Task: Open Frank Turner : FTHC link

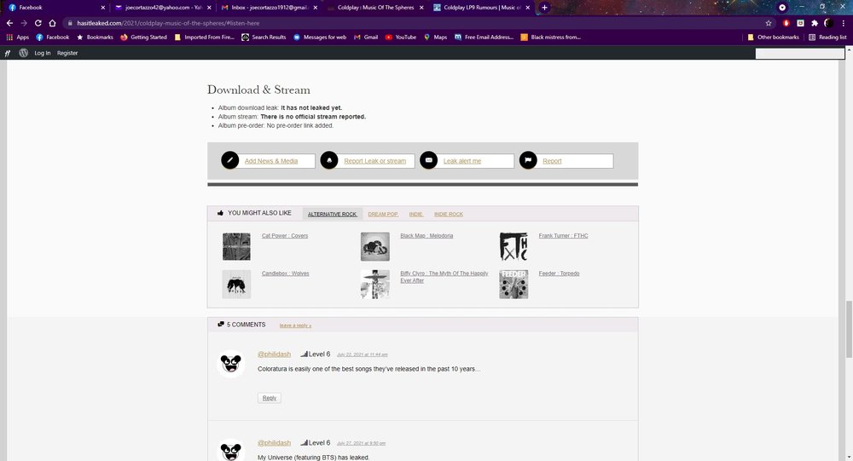Action: pyautogui.click(x=563, y=236)
